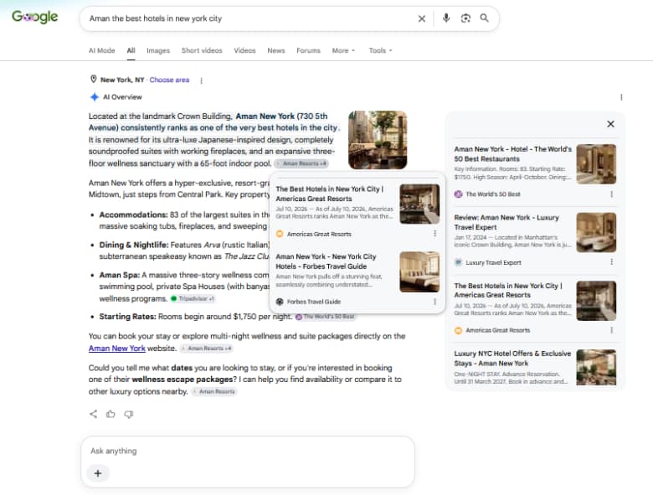This screenshot has width=653, height=496.
Task: Click the Aman Resorts +4 citation chip after indoor pool
Action: pyautogui.click(x=301, y=163)
